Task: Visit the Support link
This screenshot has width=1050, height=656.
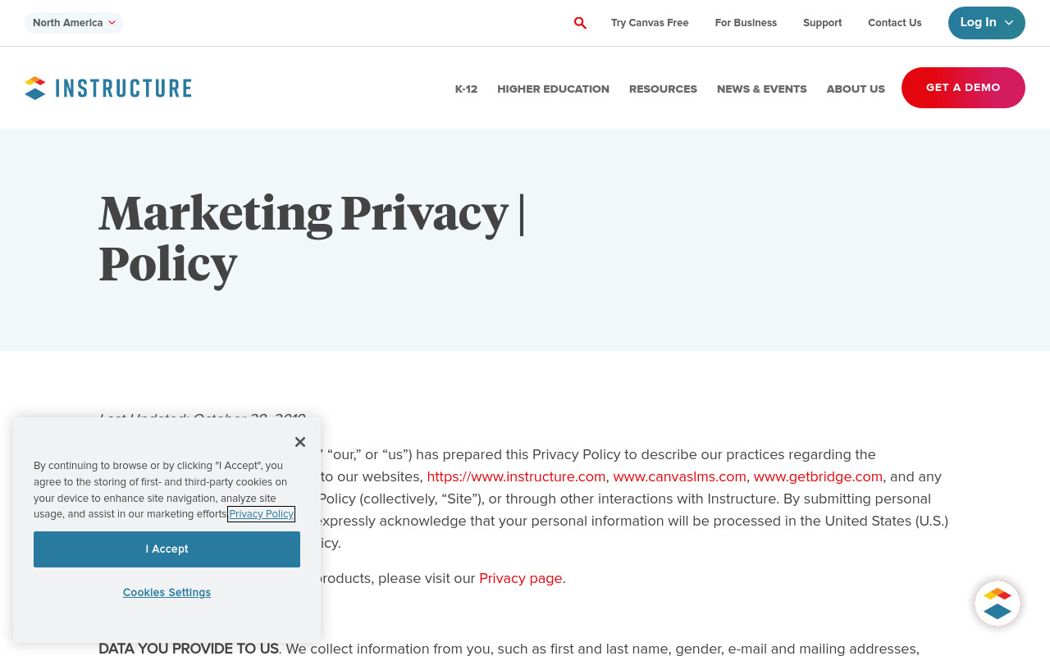Action: [822, 23]
